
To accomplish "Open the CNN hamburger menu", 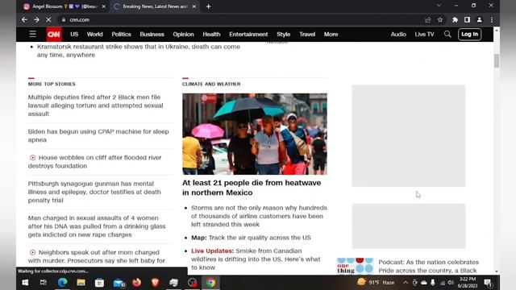I will tap(32, 34).
